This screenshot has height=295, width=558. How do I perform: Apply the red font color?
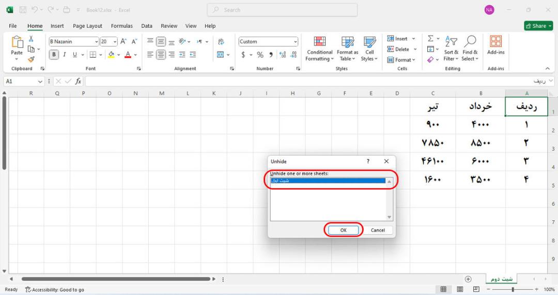click(x=128, y=54)
